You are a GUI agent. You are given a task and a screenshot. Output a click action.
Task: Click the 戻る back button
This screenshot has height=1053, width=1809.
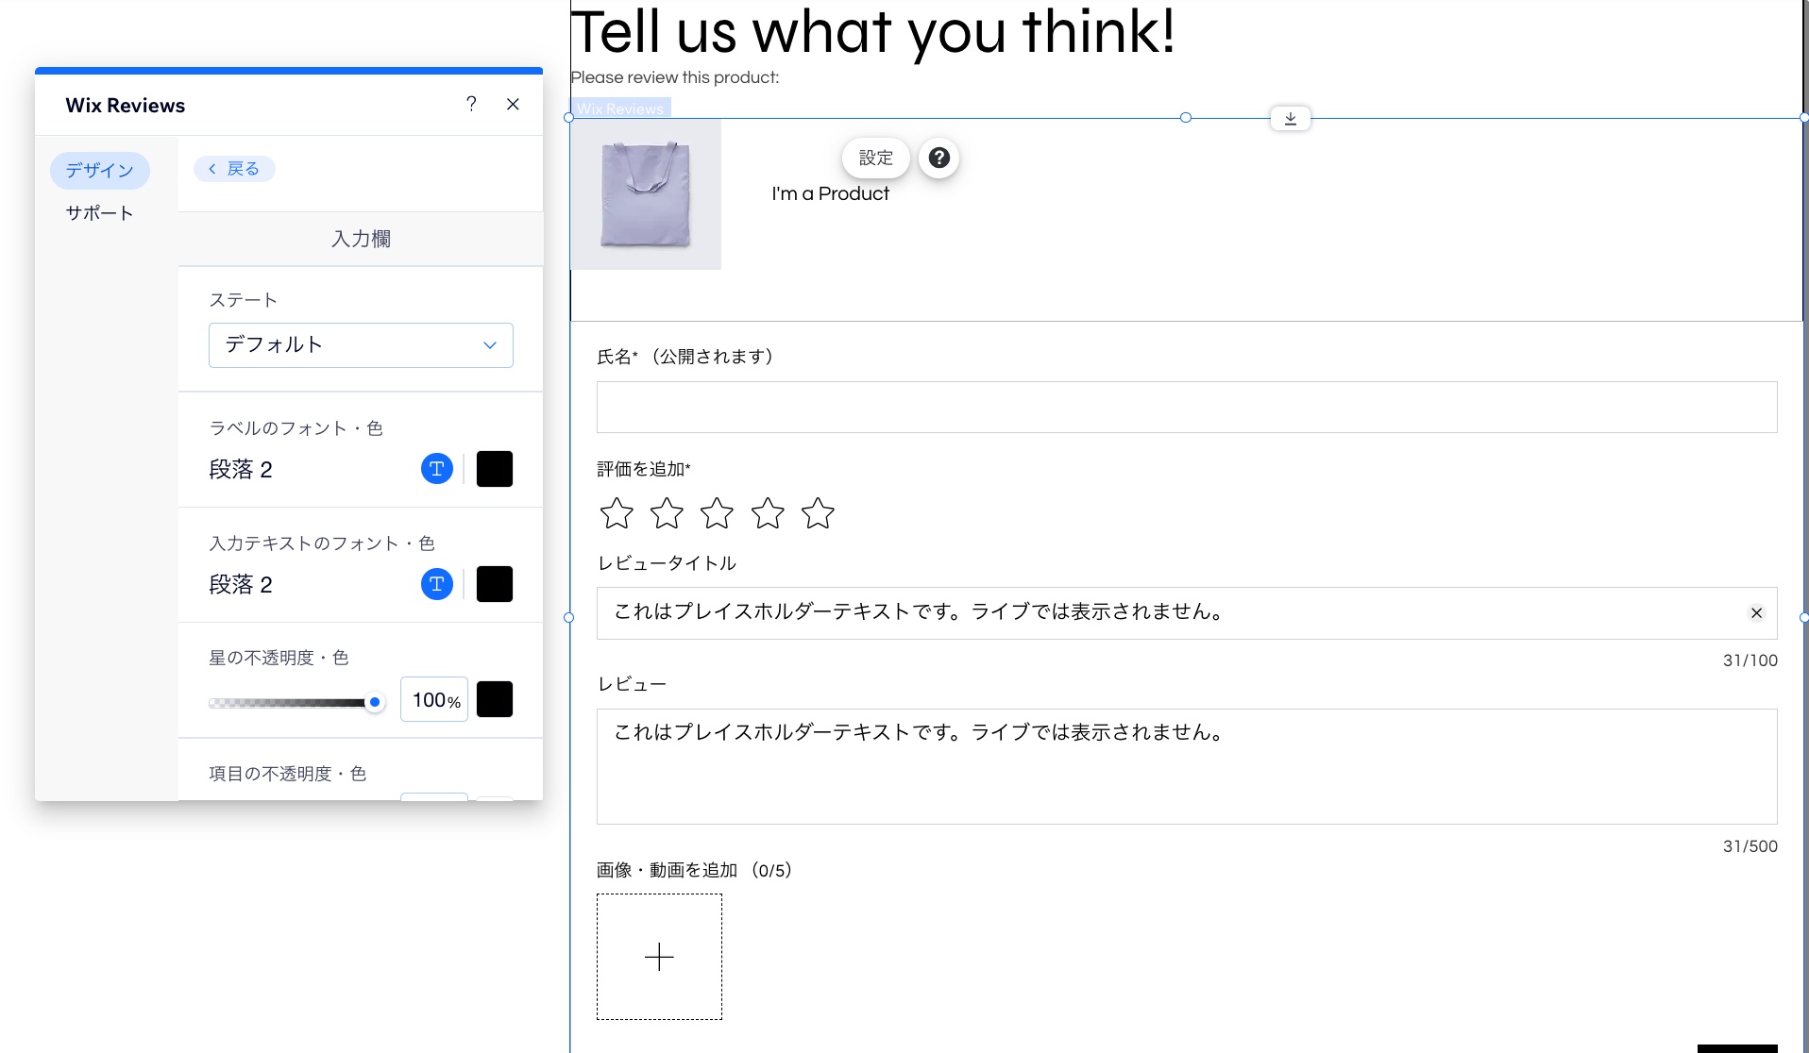click(x=233, y=168)
